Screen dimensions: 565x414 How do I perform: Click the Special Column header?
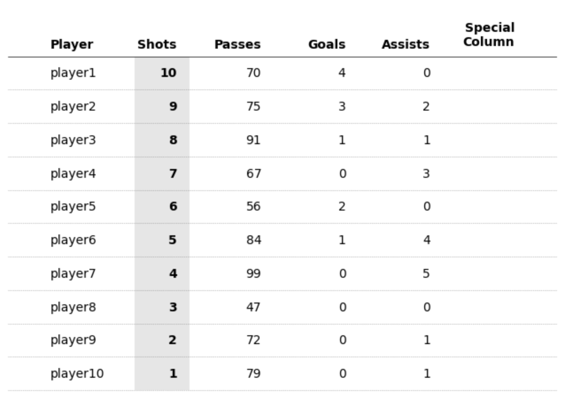[489, 35]
